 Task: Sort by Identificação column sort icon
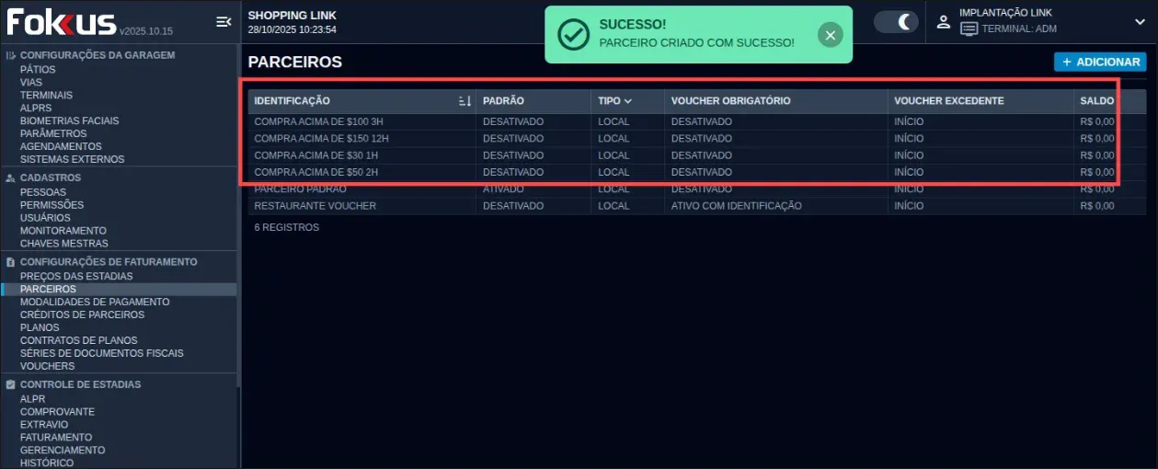(x=464, y=101)
